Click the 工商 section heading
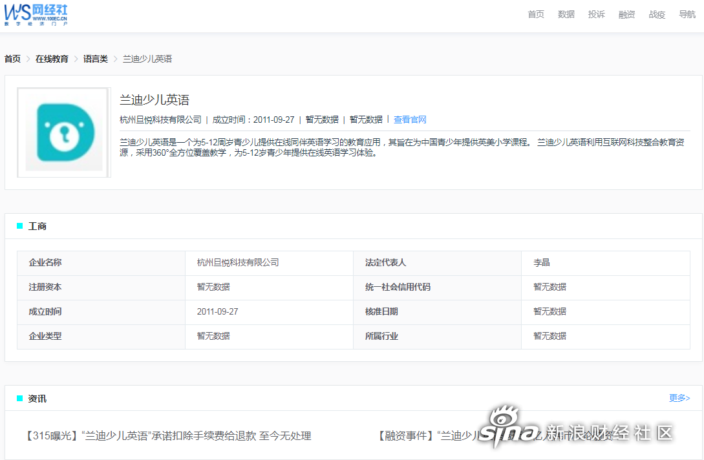 point(37,226)
